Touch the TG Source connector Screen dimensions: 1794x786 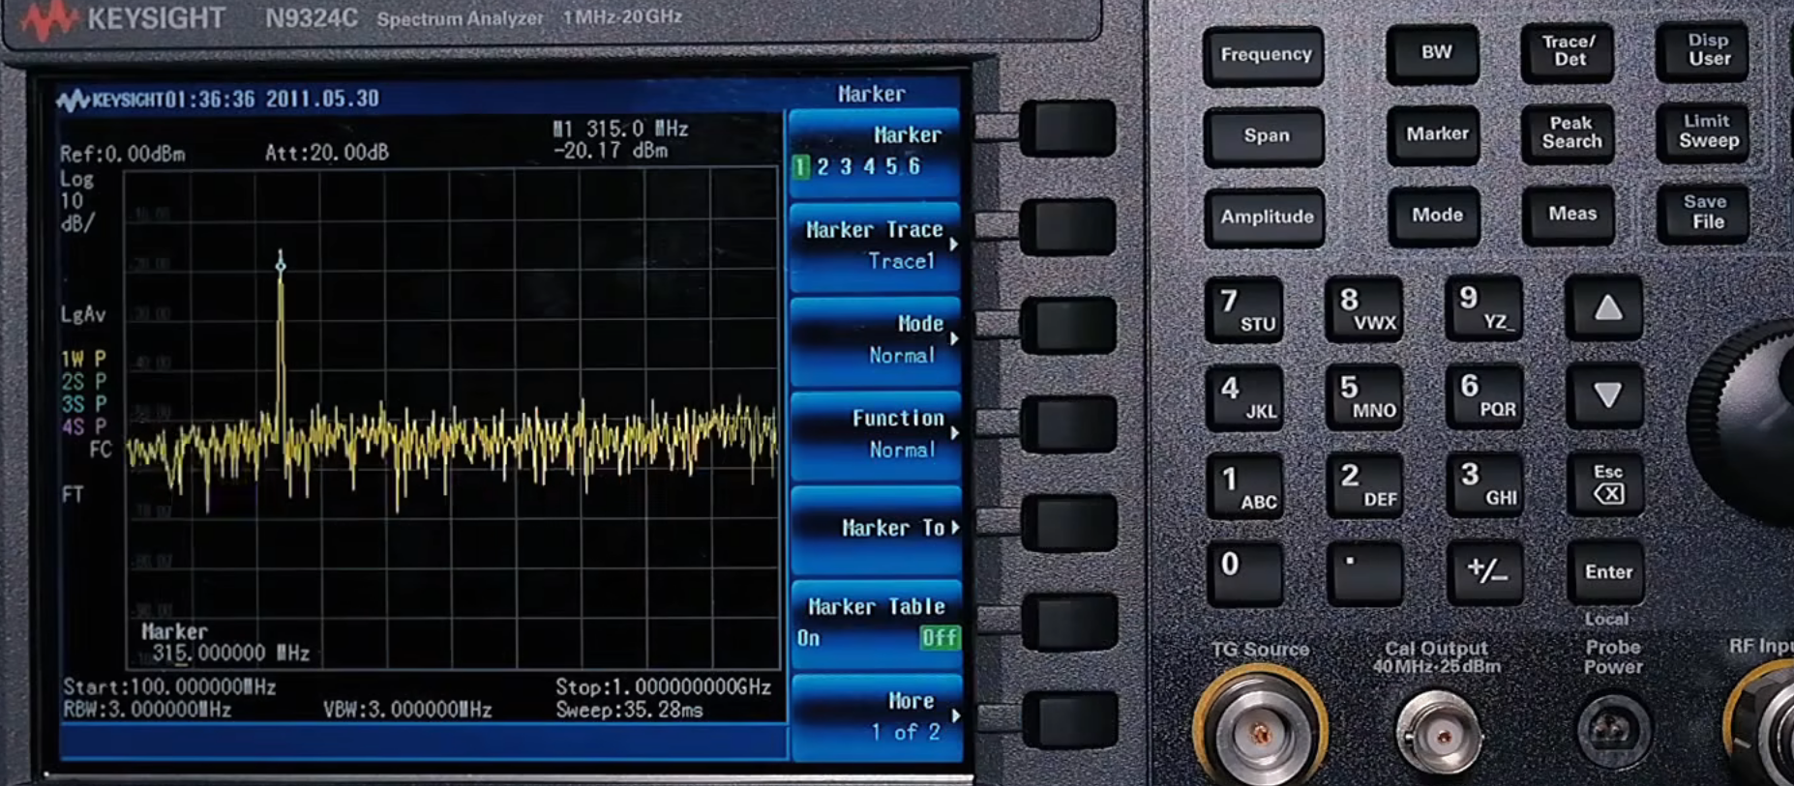point(1260,732)
